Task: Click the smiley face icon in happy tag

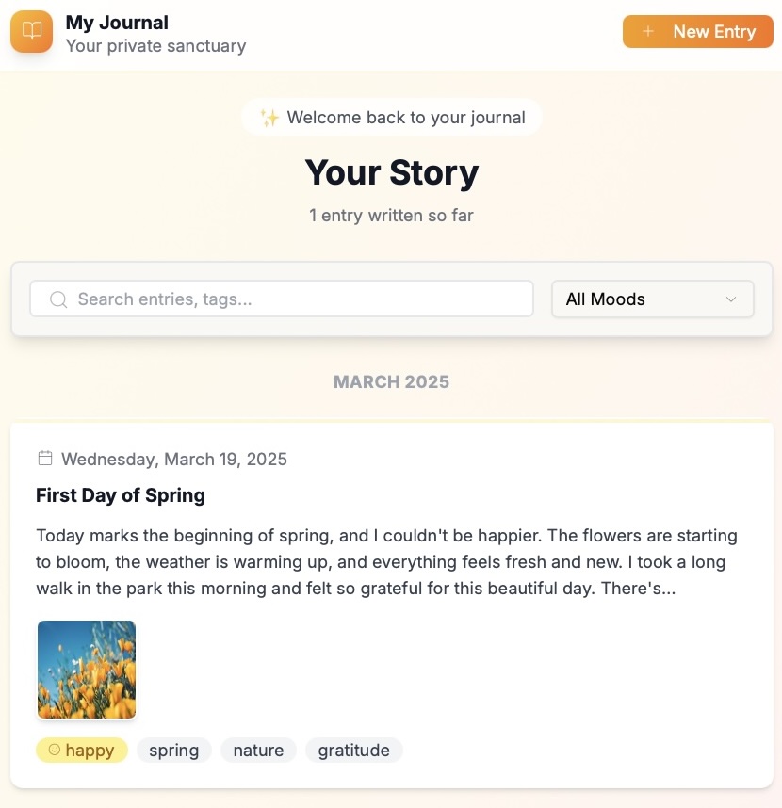Action: point(54,750)
